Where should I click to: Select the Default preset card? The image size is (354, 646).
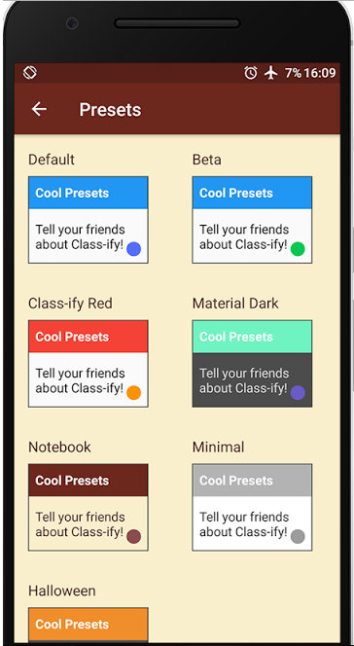click(x=88, y=220)
